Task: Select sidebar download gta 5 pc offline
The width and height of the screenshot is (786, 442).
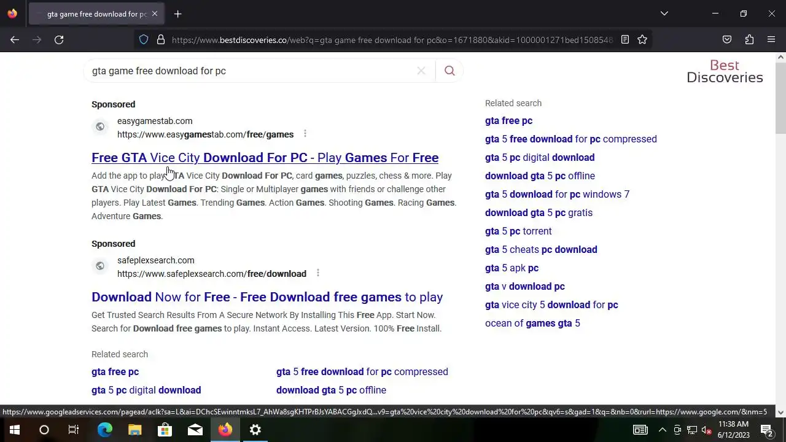Action: (x=540, y=176)
